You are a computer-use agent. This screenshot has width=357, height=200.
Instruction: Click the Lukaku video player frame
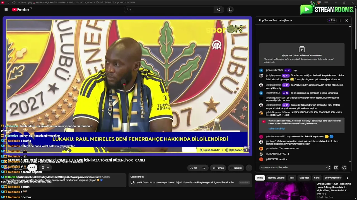127,86
